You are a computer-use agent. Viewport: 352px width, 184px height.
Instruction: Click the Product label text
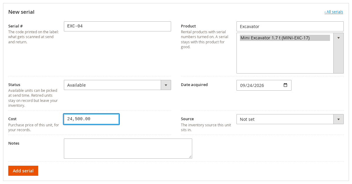point(188,26)
